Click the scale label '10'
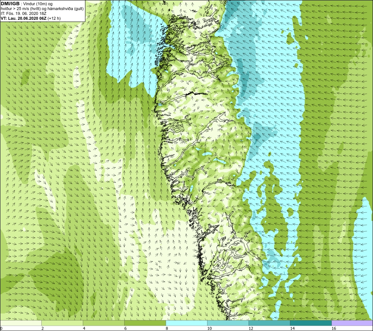The width and height of the screenshot is (373, 331). click(x=209, y=328)
